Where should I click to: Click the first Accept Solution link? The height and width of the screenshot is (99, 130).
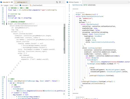pyautogui.click(x=80, y=13)
